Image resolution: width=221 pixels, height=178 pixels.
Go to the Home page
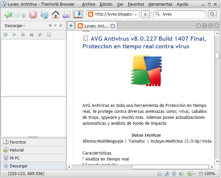56,15
